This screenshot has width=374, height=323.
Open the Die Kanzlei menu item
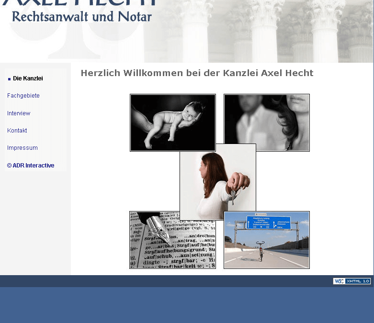tap(28, 78)
